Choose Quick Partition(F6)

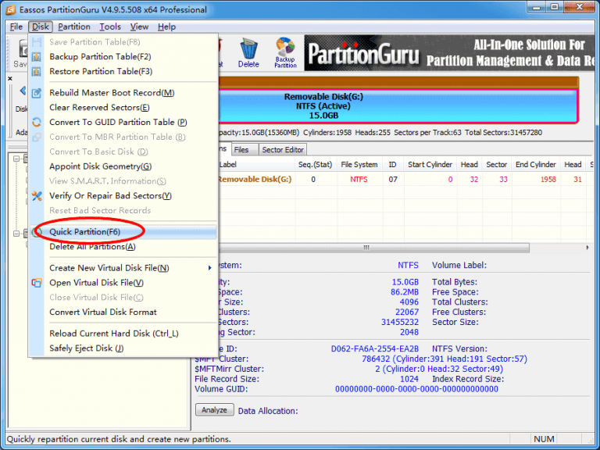pyautogui.click(x=123, y=232)
